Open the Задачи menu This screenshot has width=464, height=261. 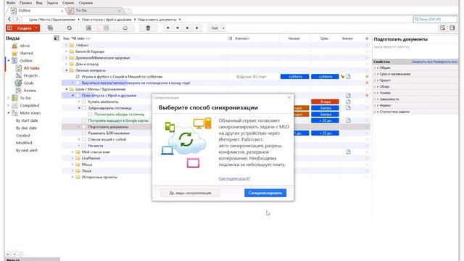52,3
